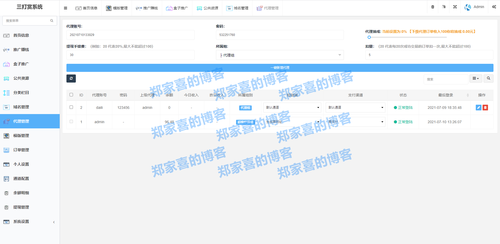Open the 所属组 代理组 dropdown
The height and width of the screenshot is (244, 500).
[x=280, y=55]
